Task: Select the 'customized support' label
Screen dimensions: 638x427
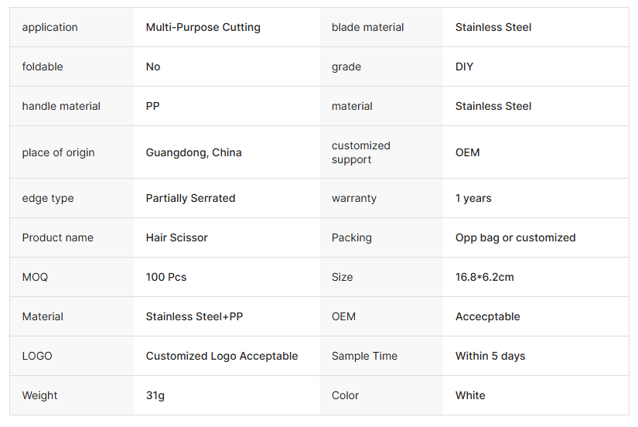Action: 361,152
